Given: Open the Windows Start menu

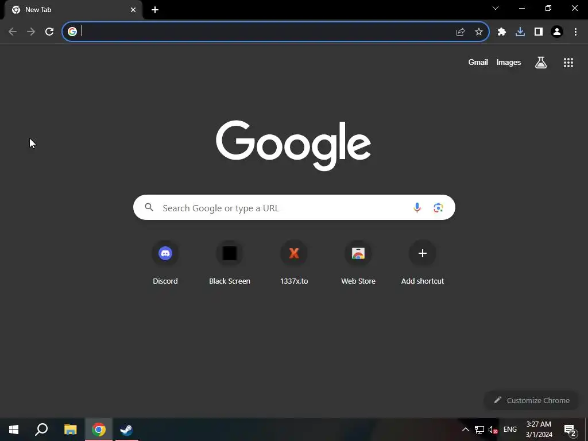Looking at the screenshot, I should click(14, 430).
